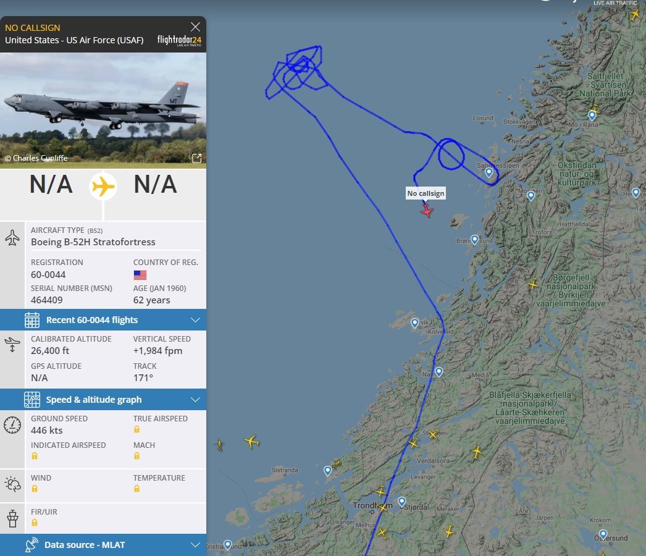Close the flight info panel
This screenshot has width=646, height=556.
pos(195,27)
